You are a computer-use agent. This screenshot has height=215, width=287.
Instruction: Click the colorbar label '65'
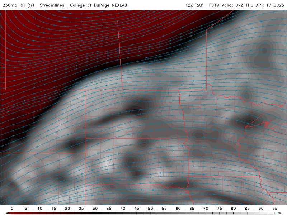click(x=192, y=209)
